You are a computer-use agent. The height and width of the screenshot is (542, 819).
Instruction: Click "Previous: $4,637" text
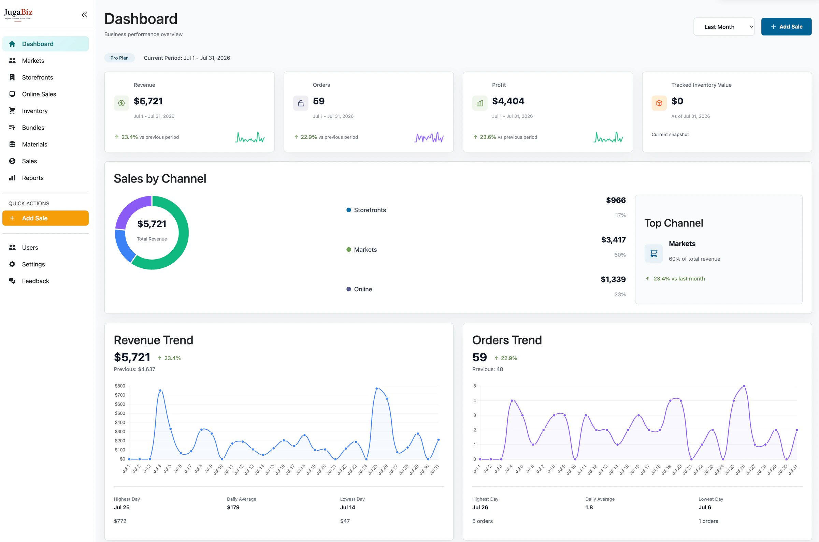coord(134,369)
